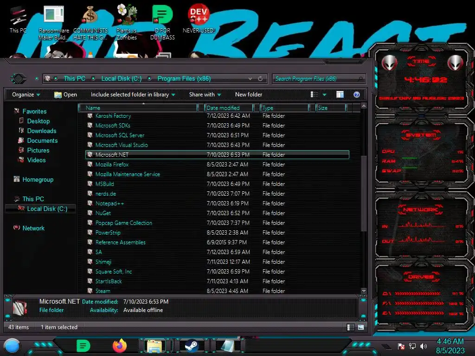Switch to large icons view in status bar

(x=361, y=327)
